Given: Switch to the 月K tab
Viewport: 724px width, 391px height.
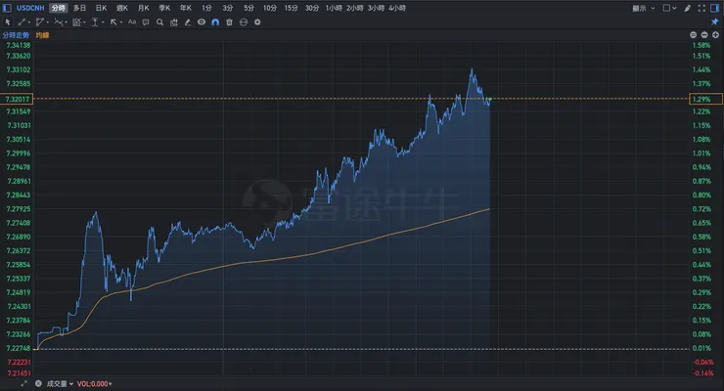Looking at the screenshot, I should click(x=144, y=8).
